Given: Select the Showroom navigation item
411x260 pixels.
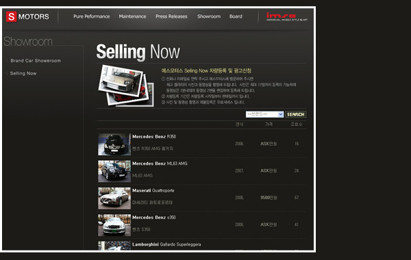Looking at the screenshot, I should (x=209, y=16).
